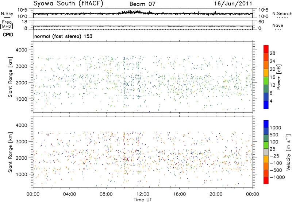Click the 'Time UT' axis label

coord(143,199)
